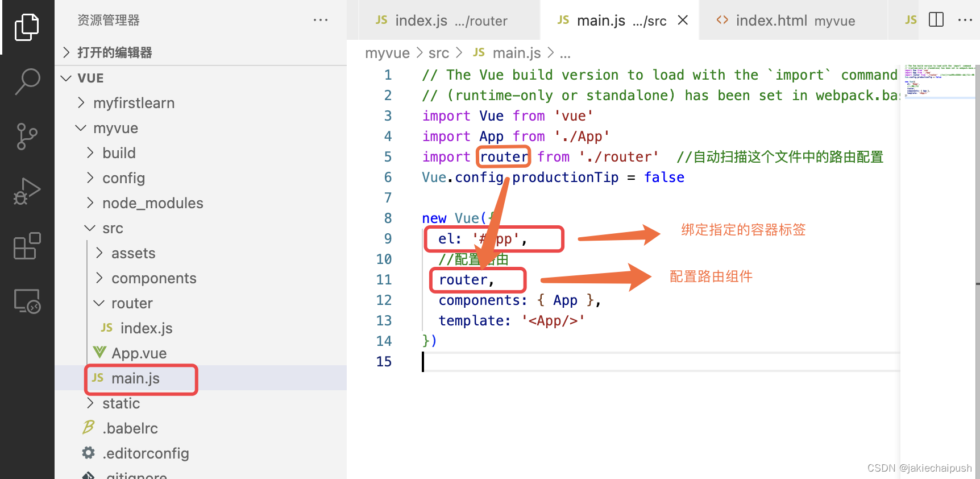Click the 'productionTip' text on line 6
The width and height of the screenshot is (980, 479).
[565, 177]
